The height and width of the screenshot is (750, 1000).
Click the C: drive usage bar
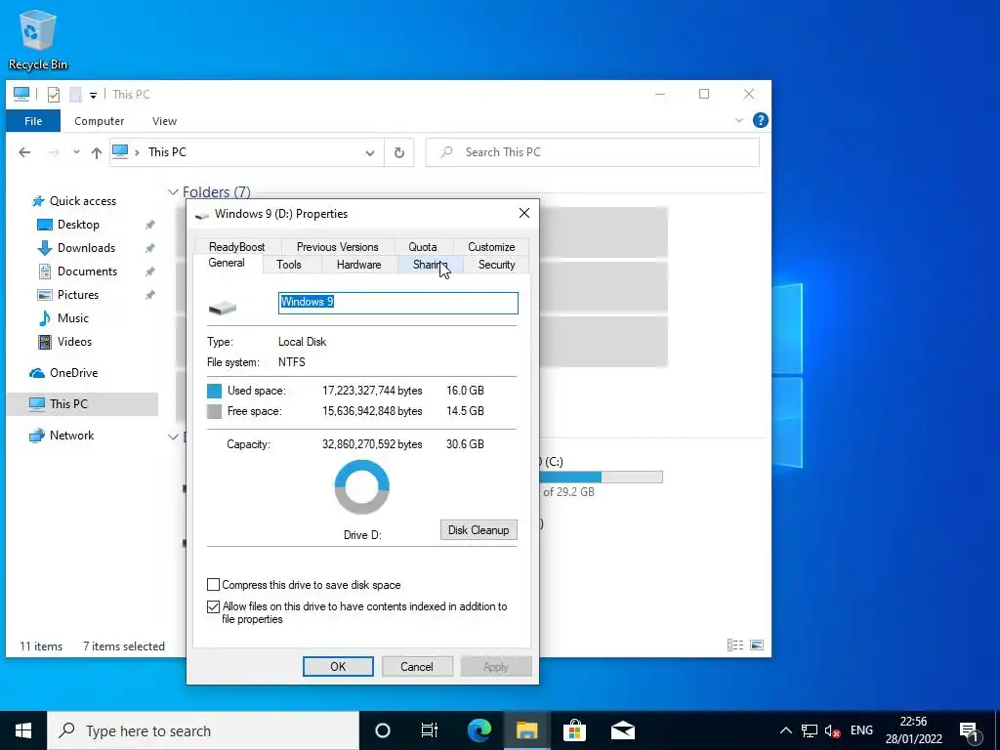601,477
